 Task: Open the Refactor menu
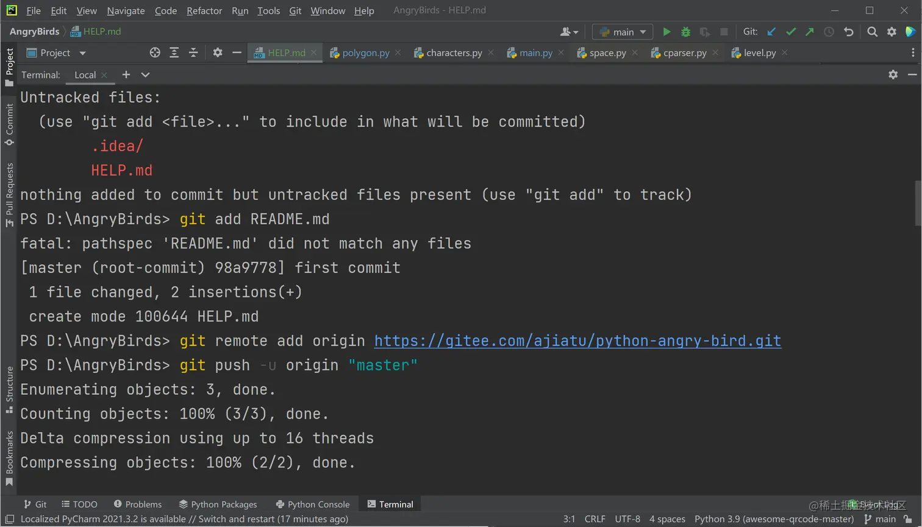(x=204, y=10)
